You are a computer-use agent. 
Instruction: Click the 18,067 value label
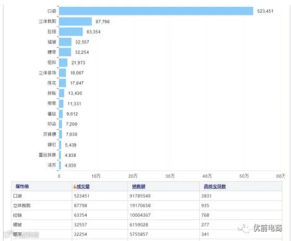[x=77, y=73]
